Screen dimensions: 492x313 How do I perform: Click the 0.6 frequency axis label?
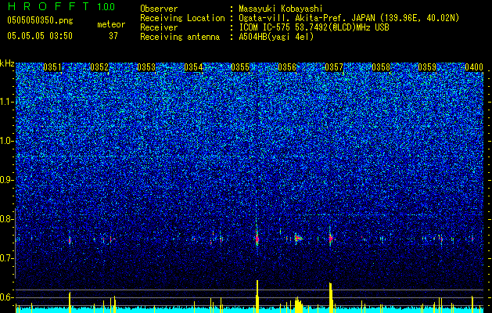click(6, 297)
